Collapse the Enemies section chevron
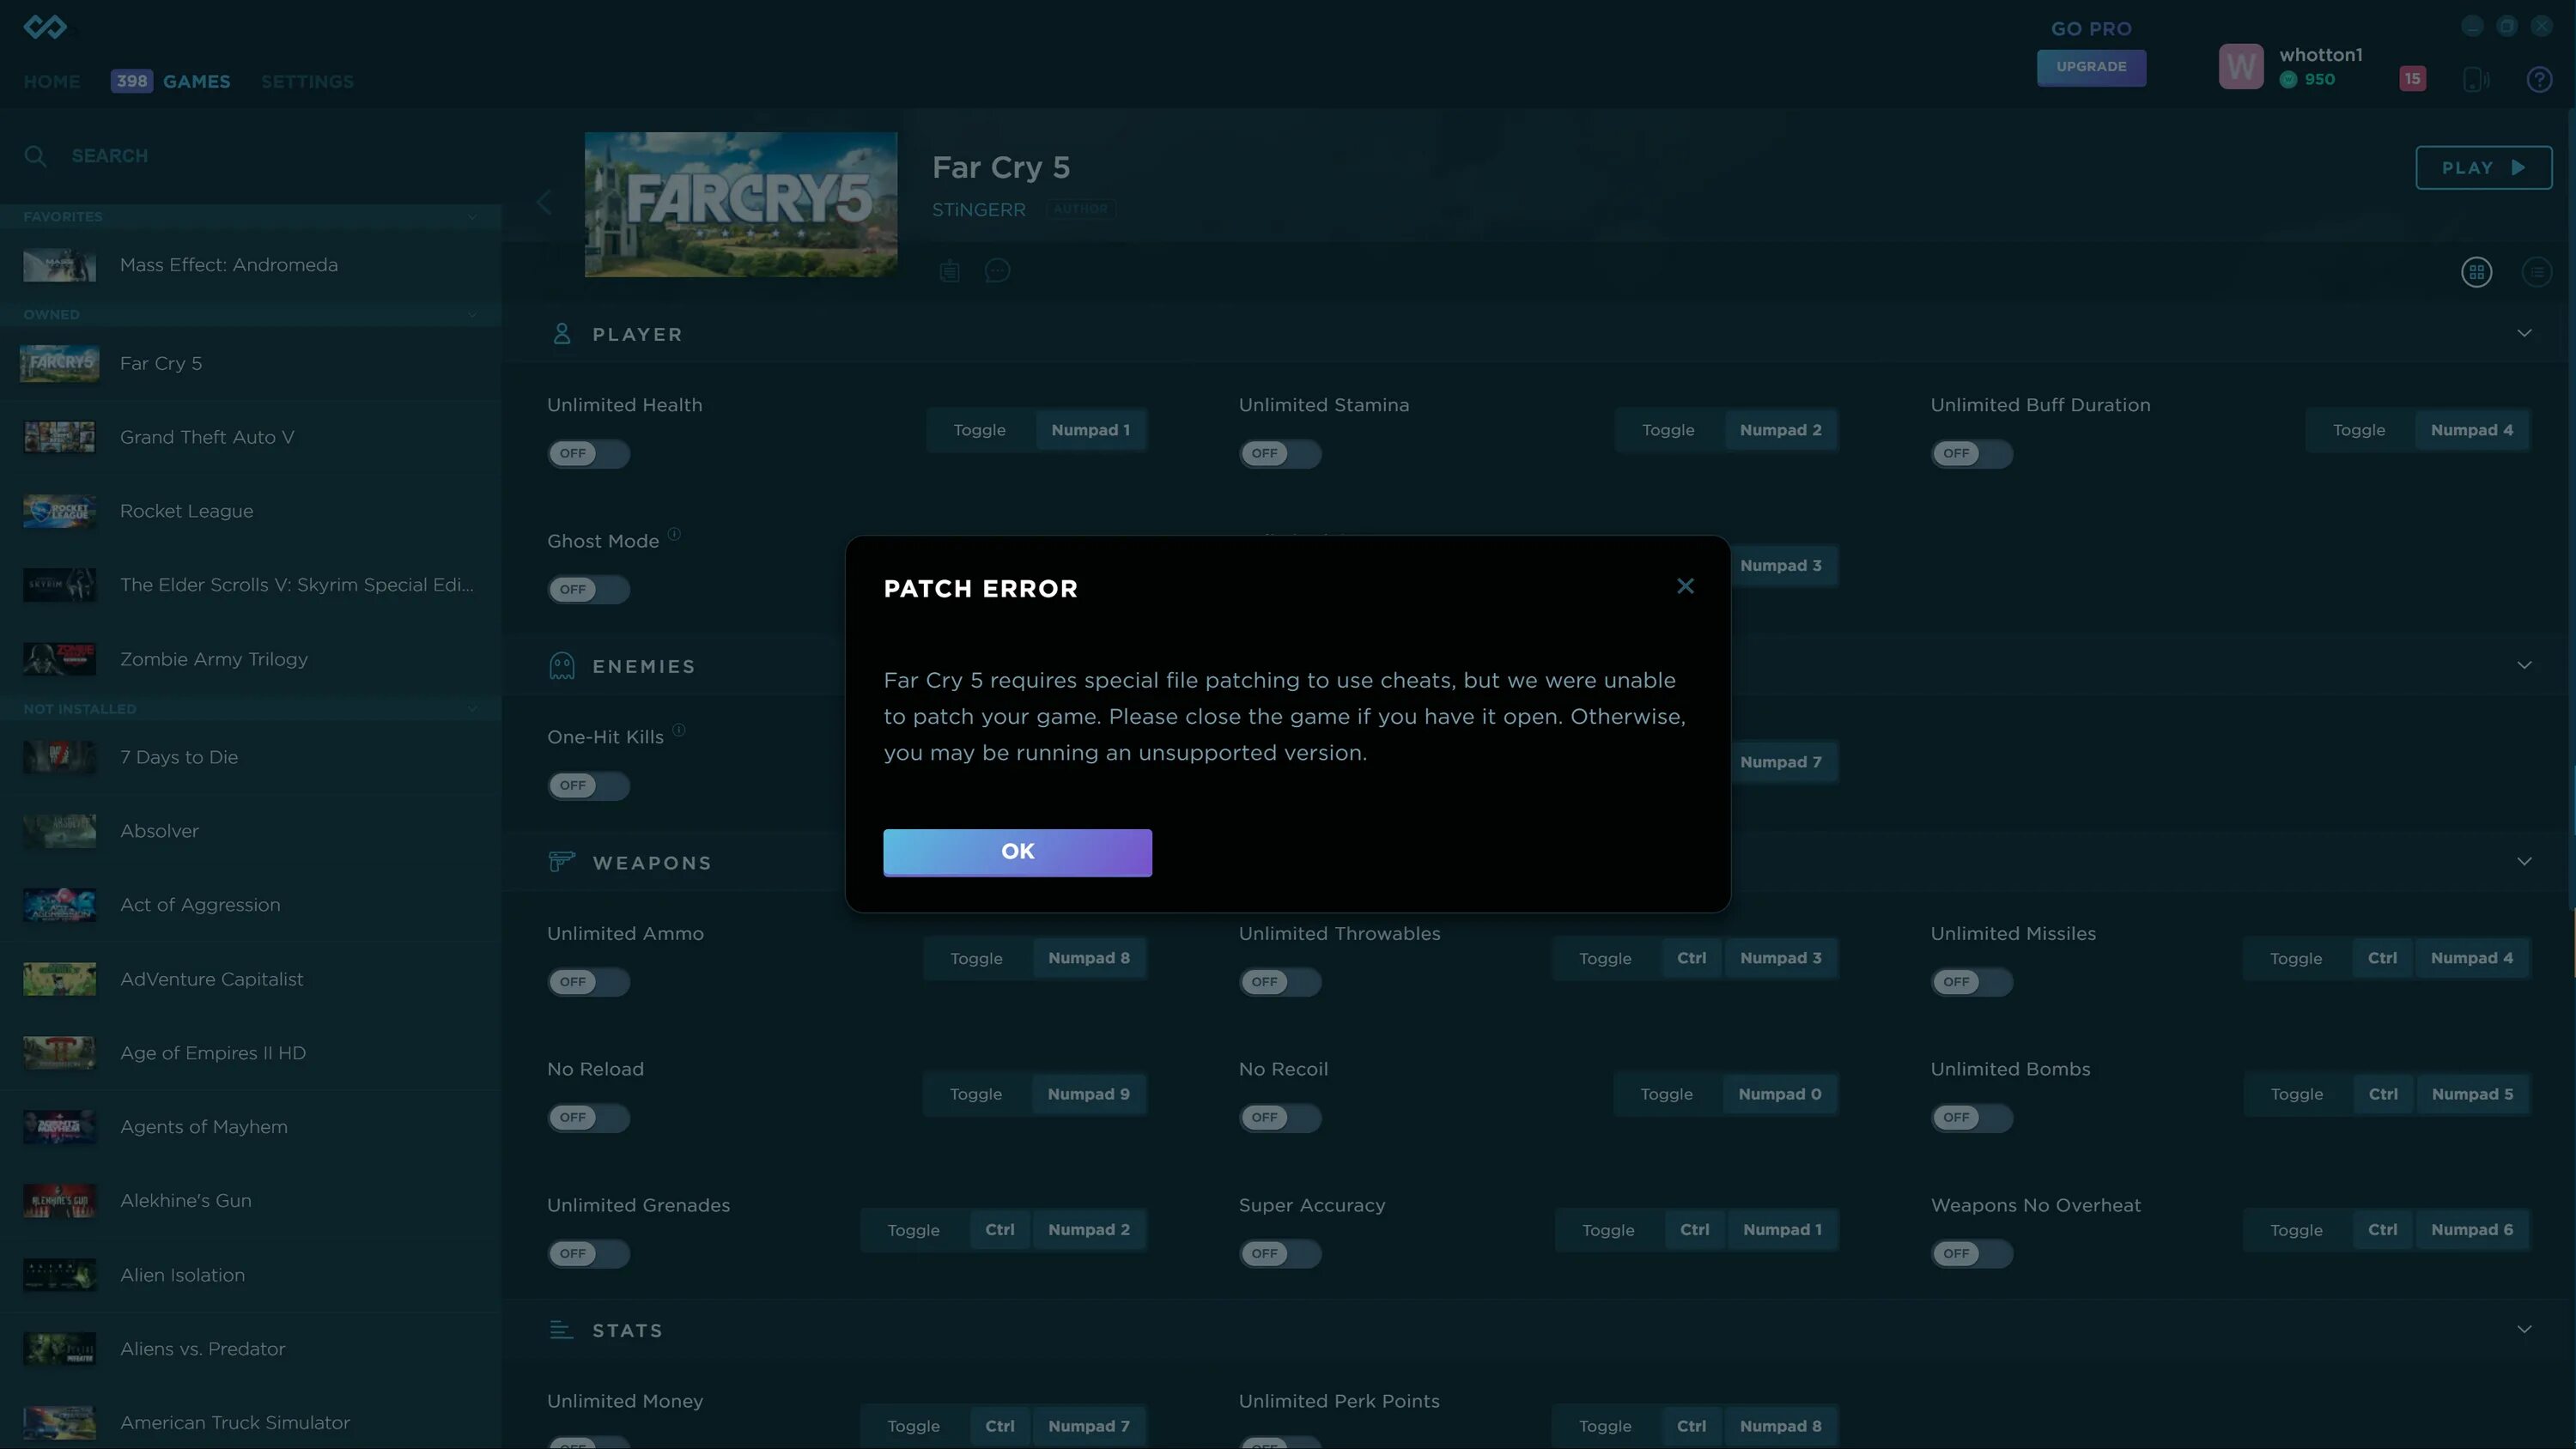The height and width of the screenshot is (1449, 2576). (2524, 665)
